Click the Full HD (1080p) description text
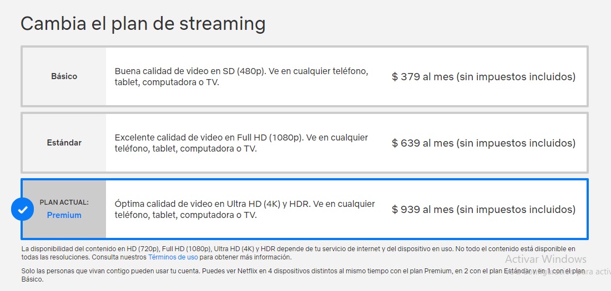Viewport: 611px width, 291px height. point(241,143)
